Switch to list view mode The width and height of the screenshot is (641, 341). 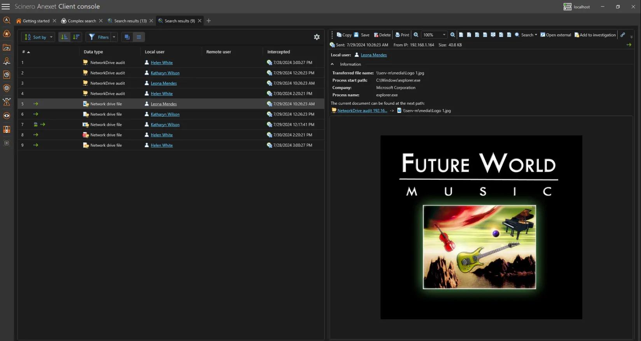(x=139, y=37)
